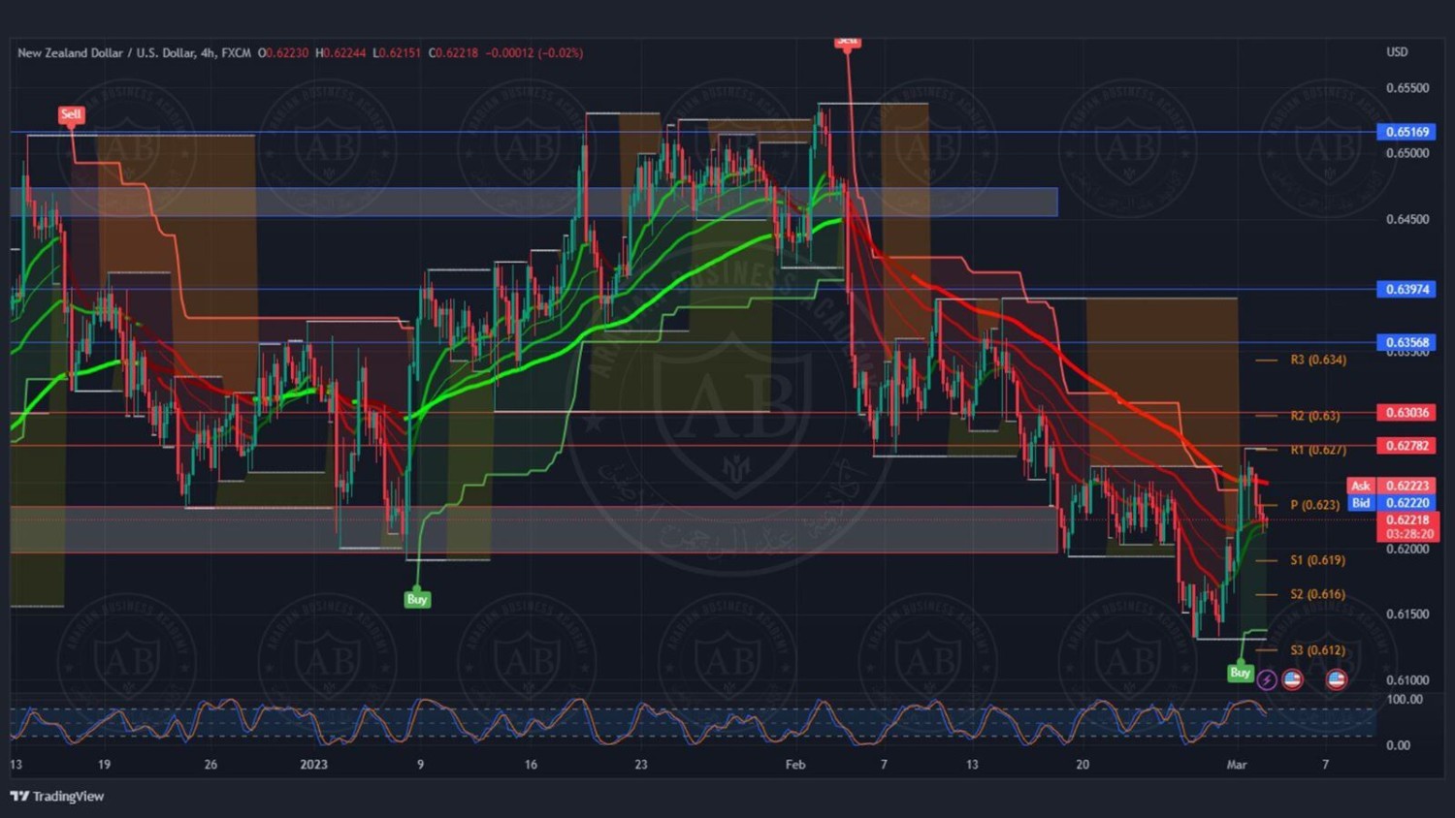The image size is (1455, 818).
Task: Open the US flag event beside the lightning icon
Action: (x=1292, y=679)
